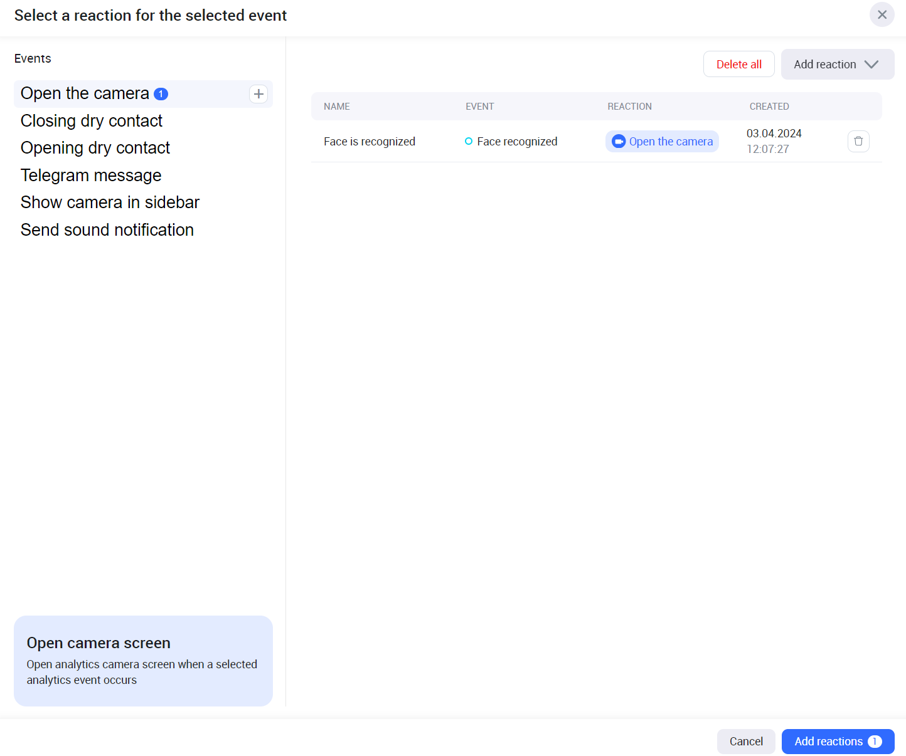This screenshot has height=756, width=906.
Task: Click the blue count badge on Open the camera
Action: point(161,94)
